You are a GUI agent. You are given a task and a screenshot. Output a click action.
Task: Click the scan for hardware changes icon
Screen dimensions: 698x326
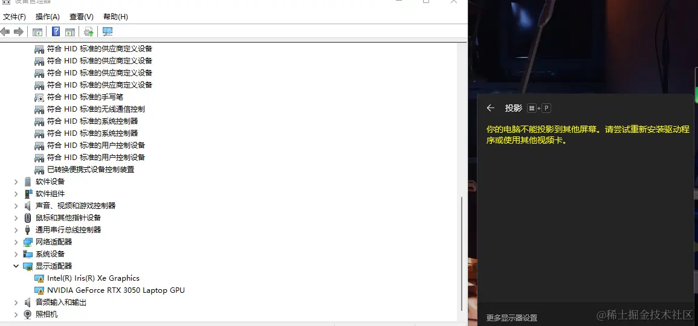click(108, 31)
